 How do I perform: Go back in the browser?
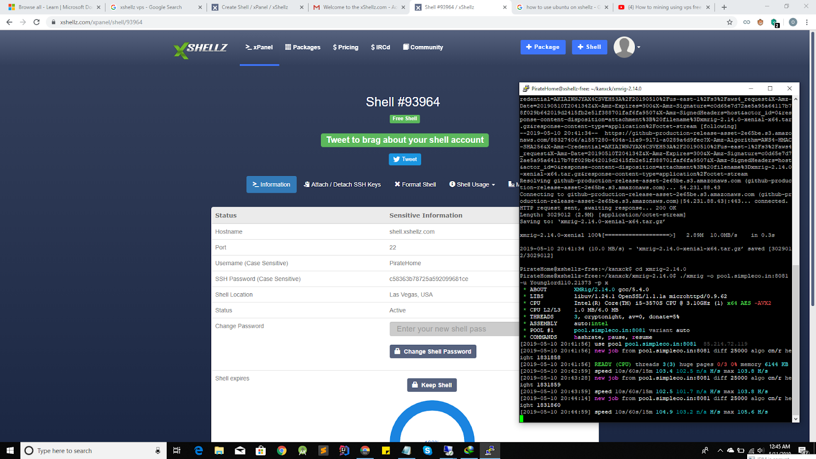pos(9,22)
